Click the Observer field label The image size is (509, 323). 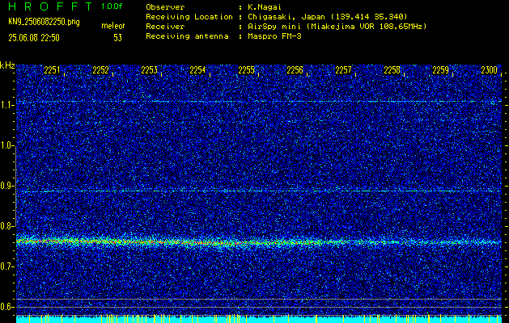point(165,7)
